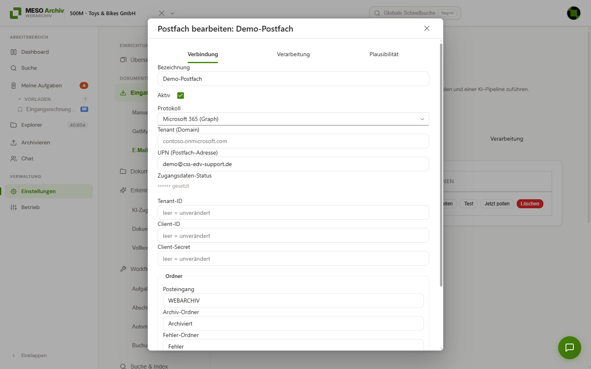The height and width of the screenshot is (369, 591).
Task: Click the Tenant (Domain) field
Action: click(x=293, y=141)
